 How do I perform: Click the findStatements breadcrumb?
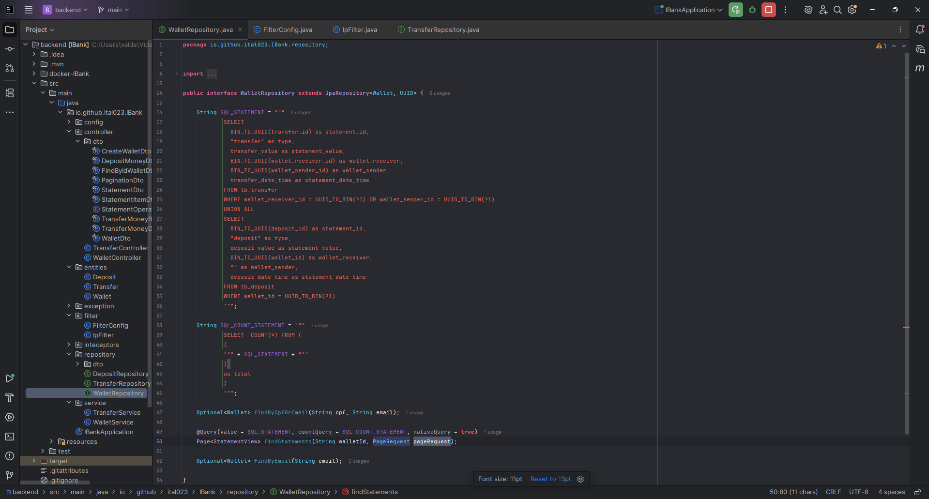(x=375, y=492)
